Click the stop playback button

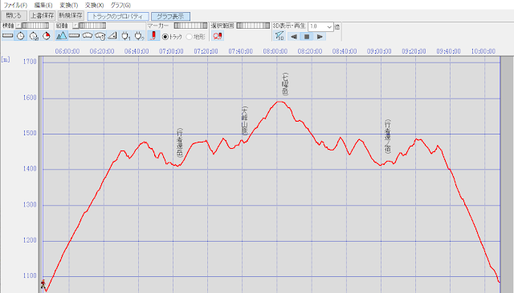click(307, 37)
